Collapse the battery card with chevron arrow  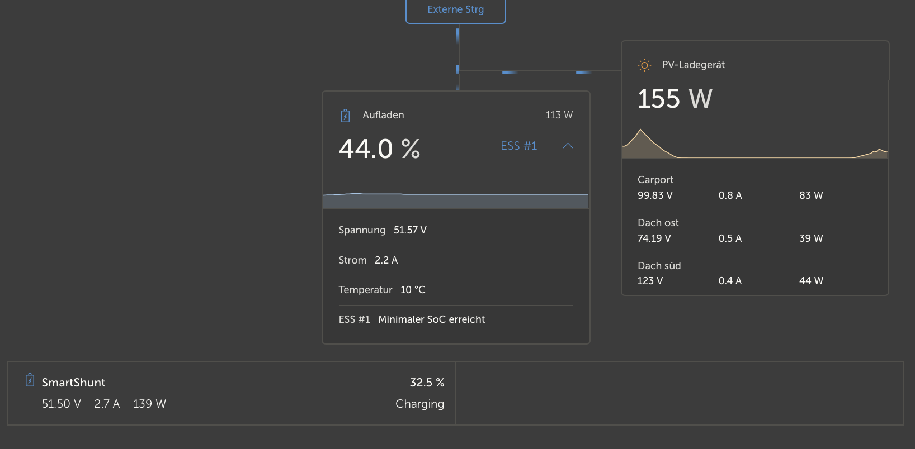568,146
